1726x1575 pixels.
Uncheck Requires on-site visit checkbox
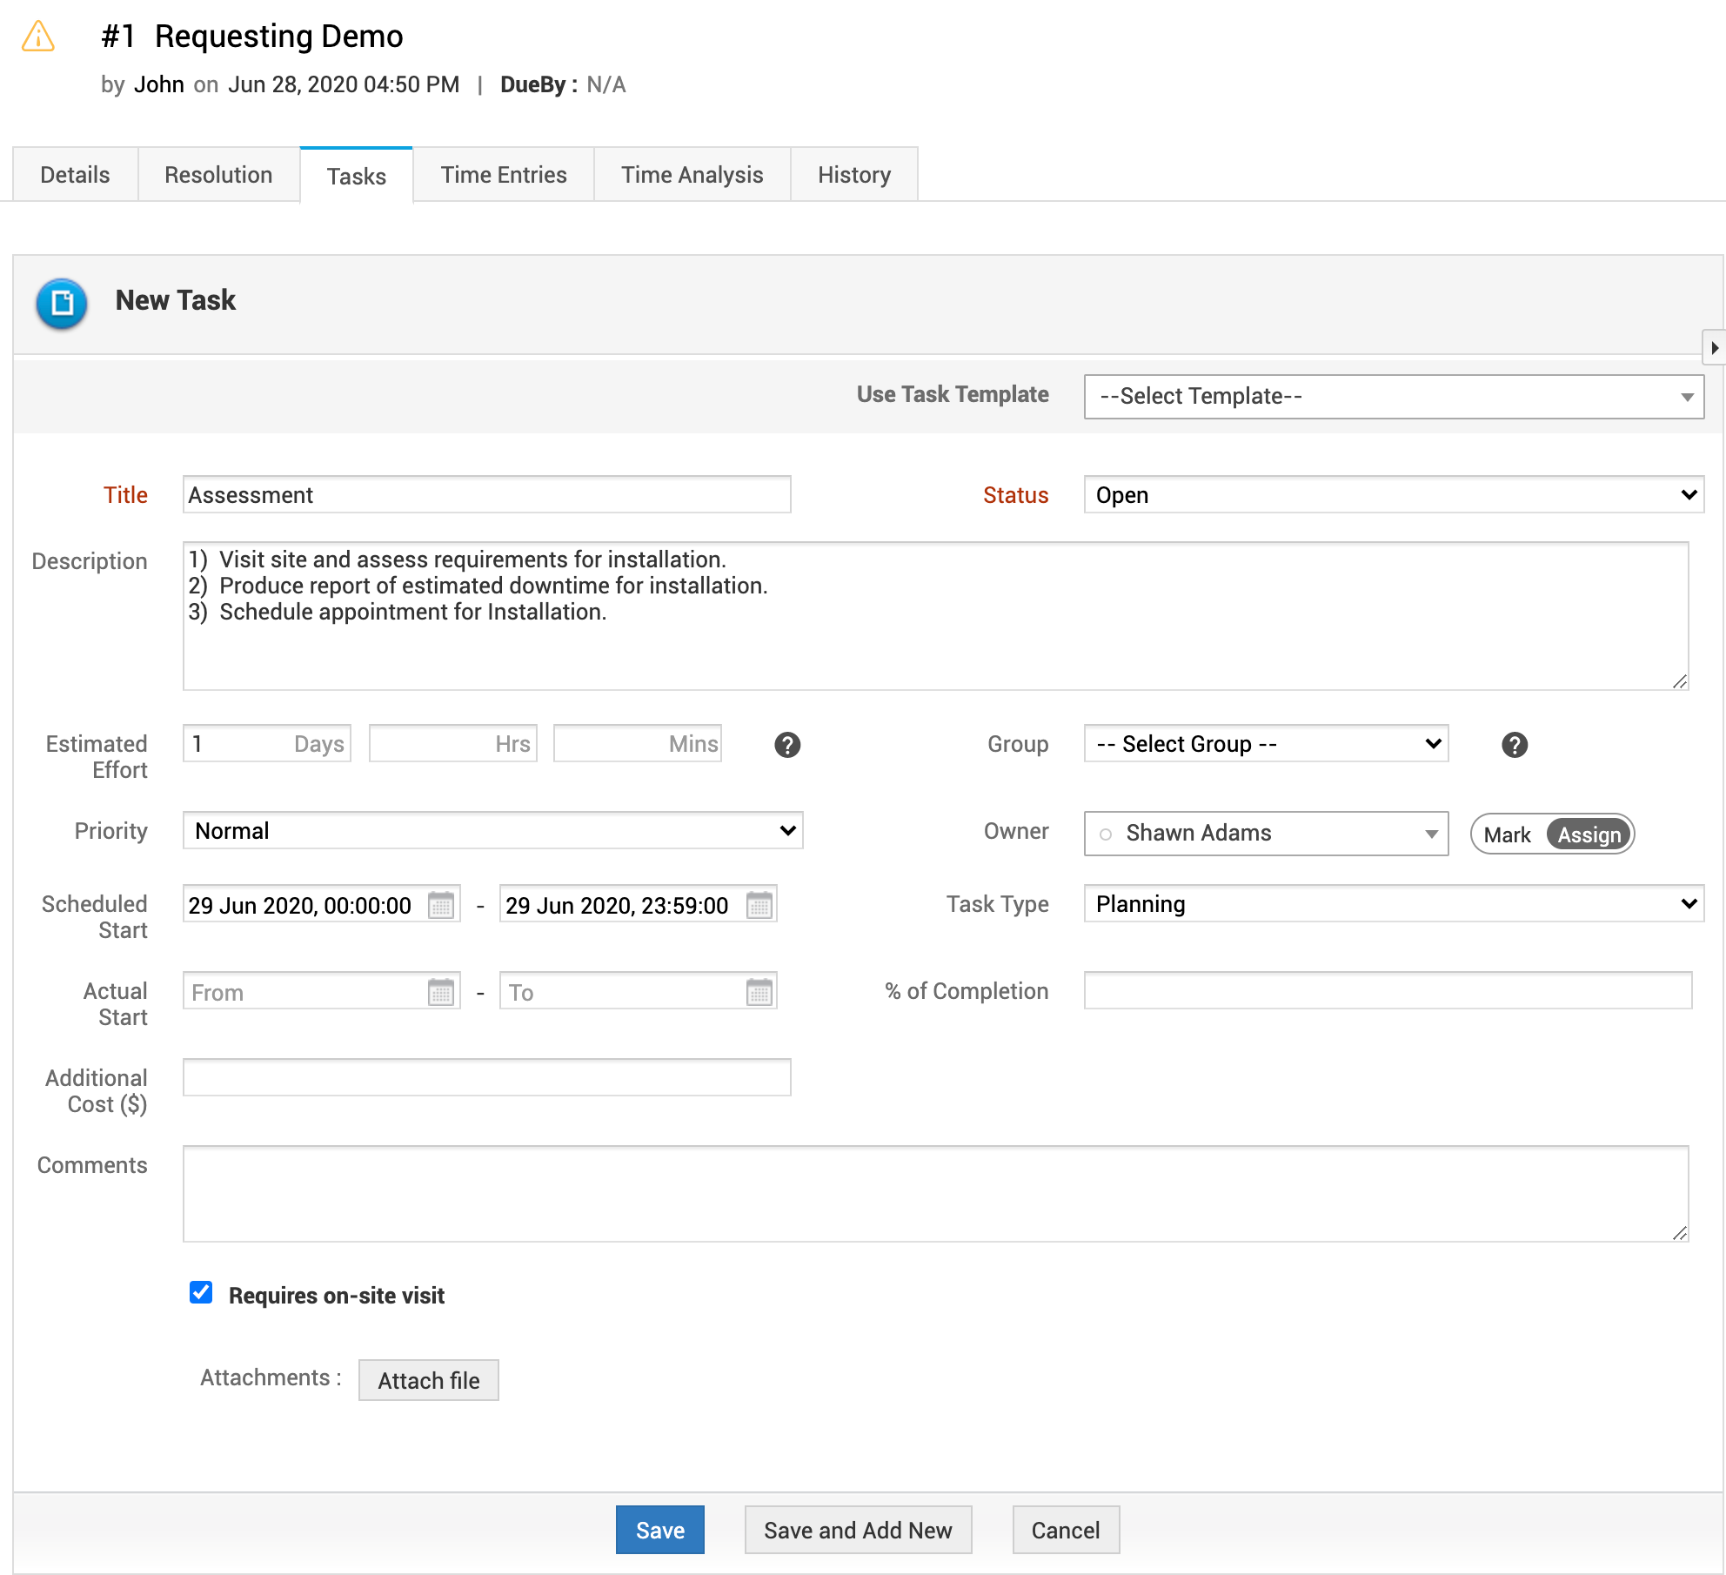click(x=201, y=1292)
